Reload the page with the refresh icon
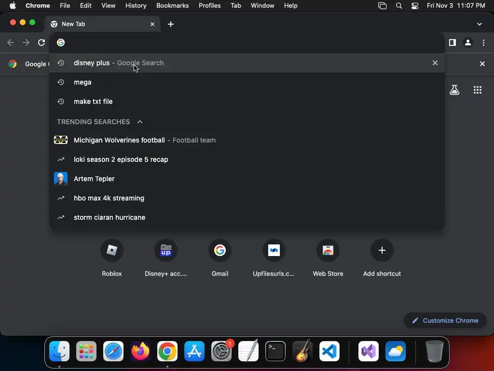The width and height of the screenshot is (494, 371). [x=41, y=43]
